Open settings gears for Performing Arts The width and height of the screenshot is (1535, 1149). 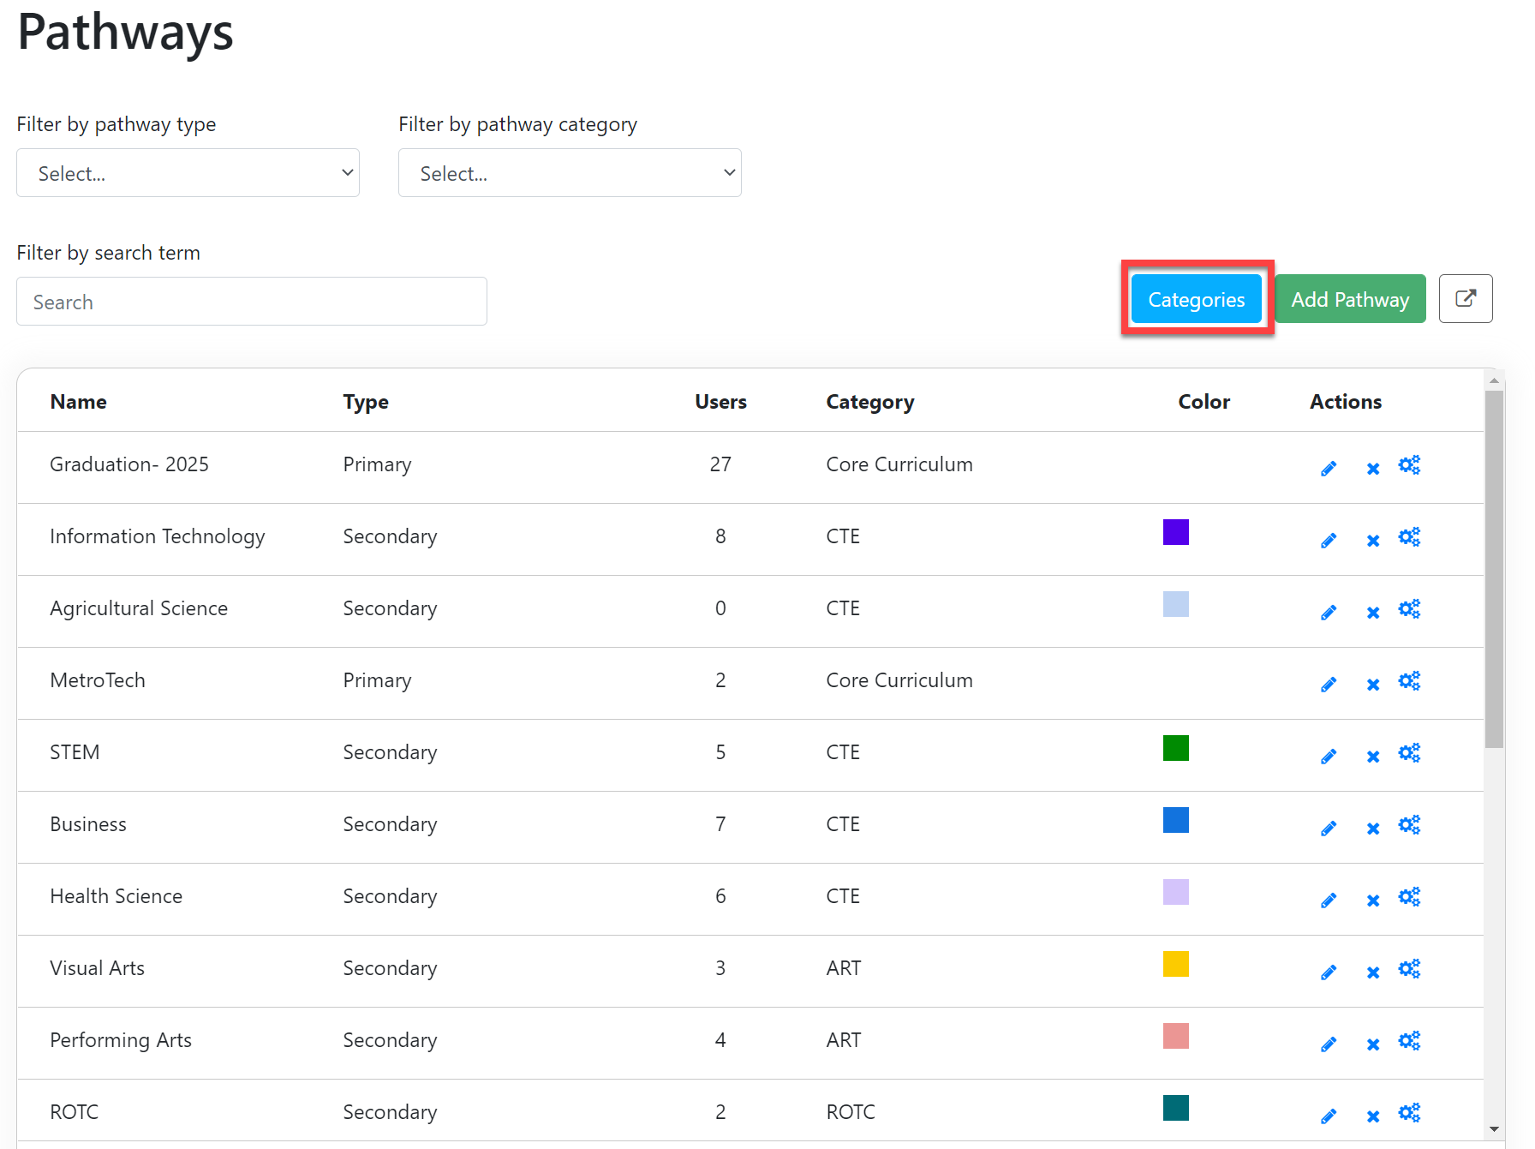tap(1409, 1041)
